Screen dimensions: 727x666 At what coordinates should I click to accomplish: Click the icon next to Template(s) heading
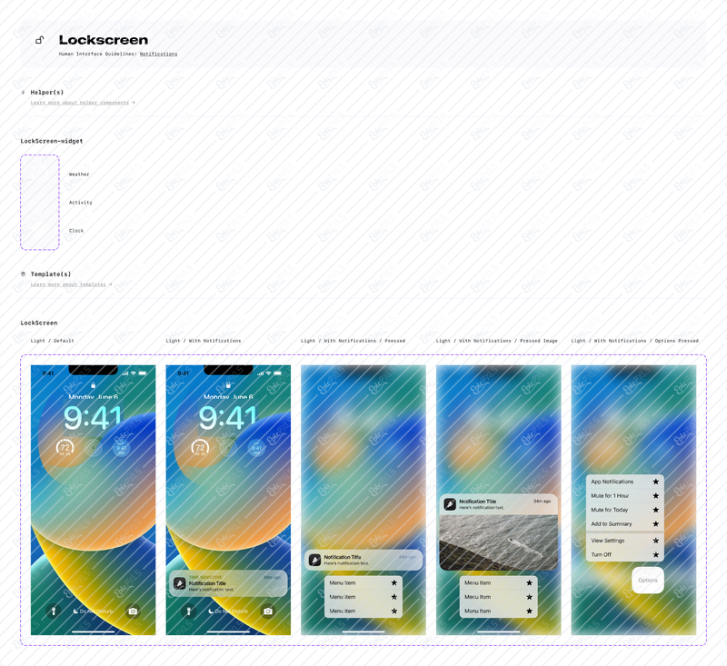[x=24, y=273]
